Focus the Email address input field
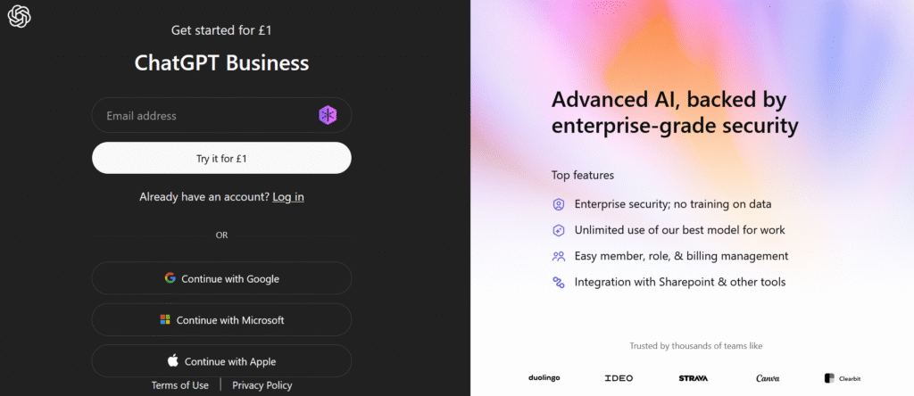The width and height of the screenshot is (914, 396). tap(205, 115)
